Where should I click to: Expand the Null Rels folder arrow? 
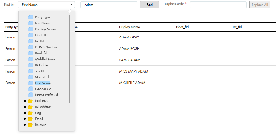(x=25, y=101)
